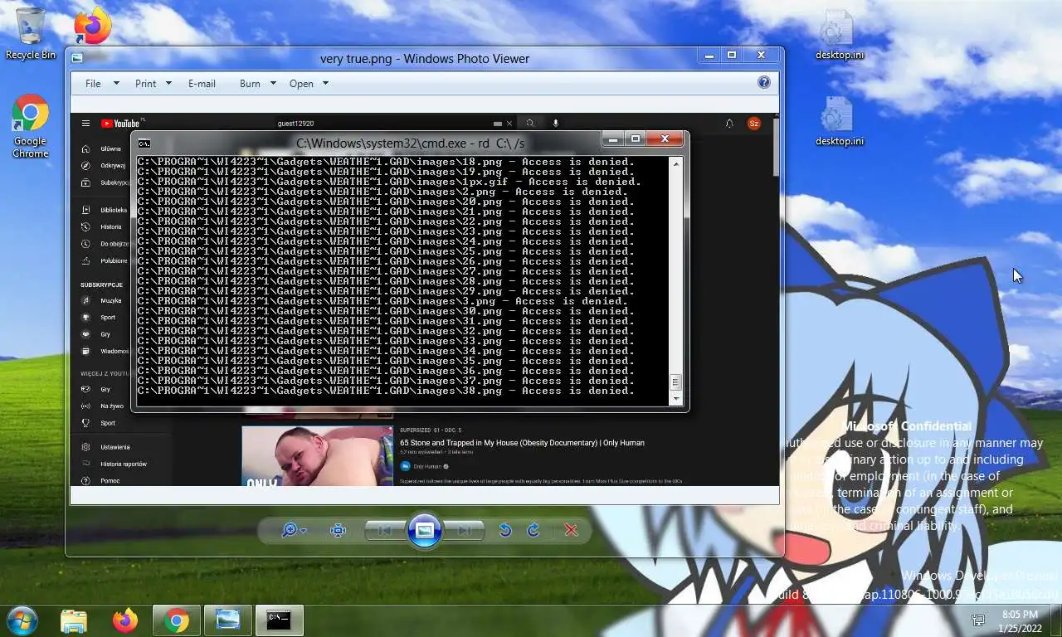The width and height of the screenshot is (1062, 637).
Task: Expand the dropdown arrow next to Burn
Action: coord(274,83)
